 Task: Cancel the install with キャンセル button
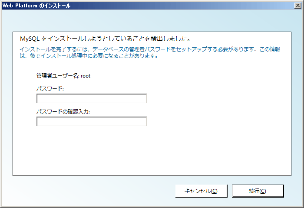[201, 191]
